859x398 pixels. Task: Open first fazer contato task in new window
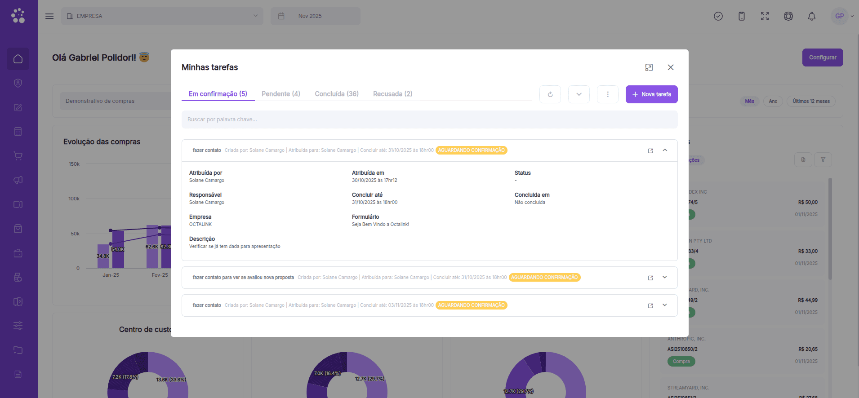click(650, 150)
